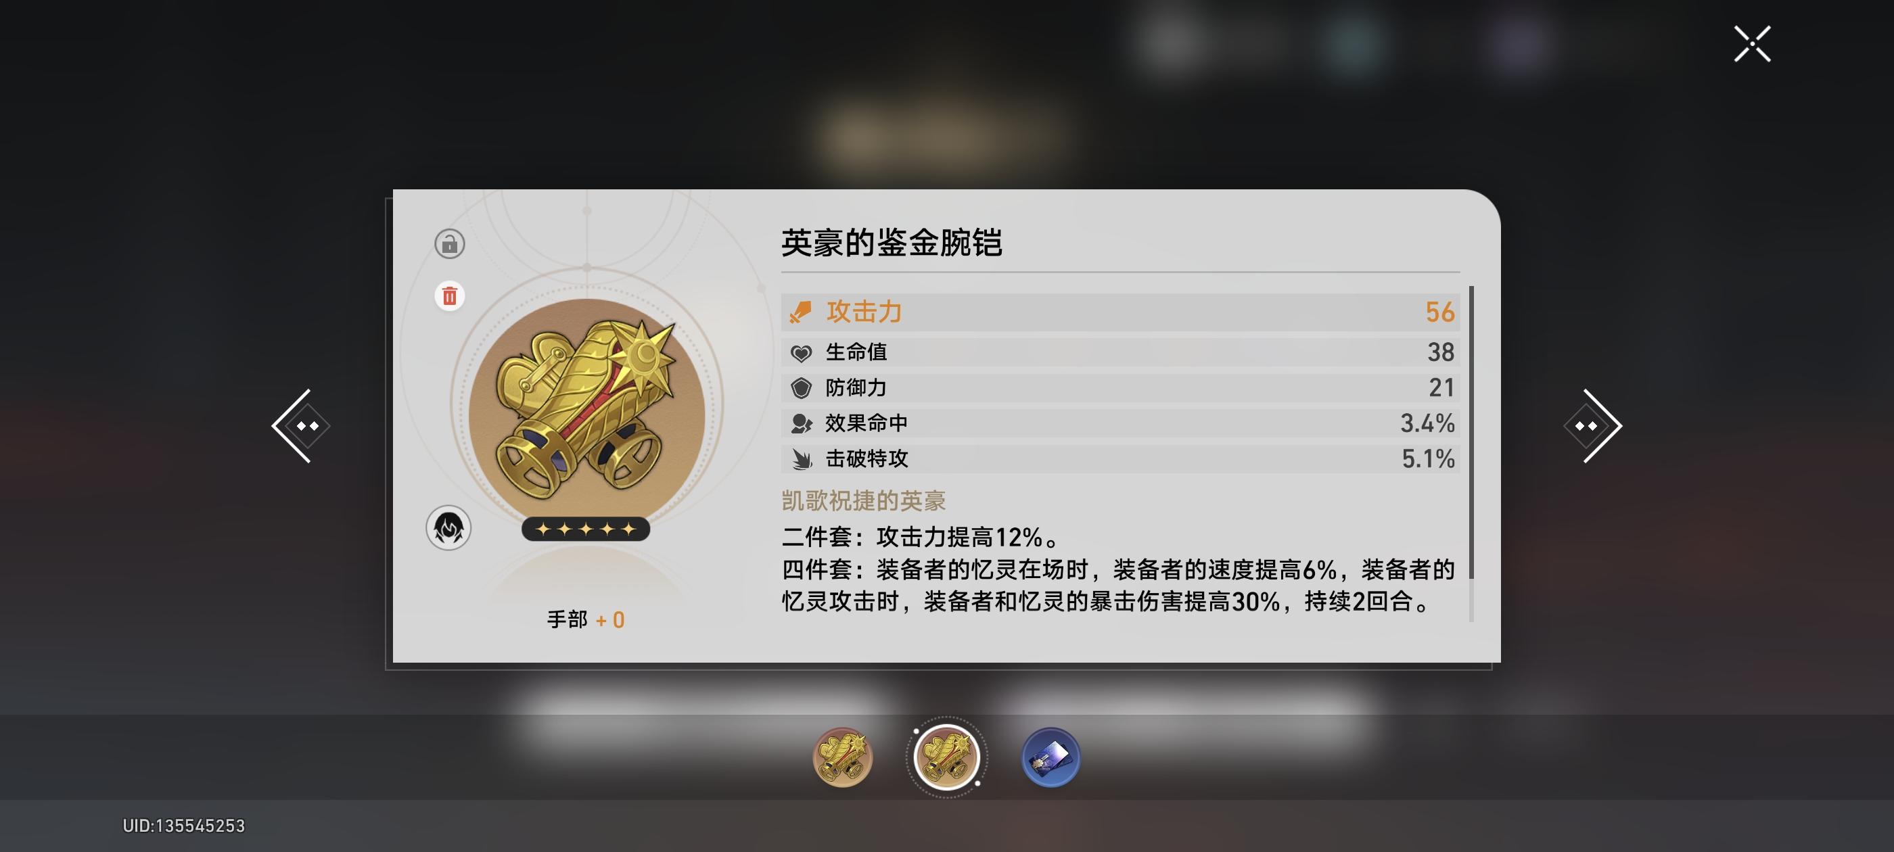Go to previous relic with left arrow
The width and height of the screenshot is (1894, 852).
tap(301, 425)
